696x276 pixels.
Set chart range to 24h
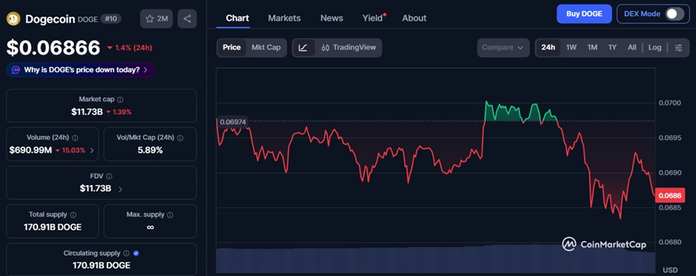[549, 48]
